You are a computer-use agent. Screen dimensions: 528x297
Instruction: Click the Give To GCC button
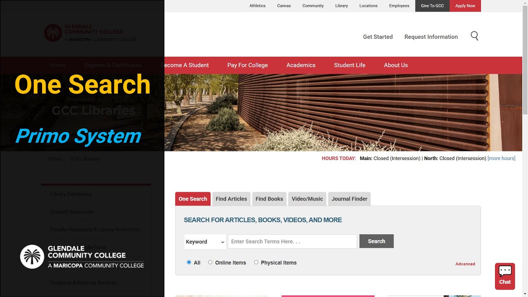432,6
